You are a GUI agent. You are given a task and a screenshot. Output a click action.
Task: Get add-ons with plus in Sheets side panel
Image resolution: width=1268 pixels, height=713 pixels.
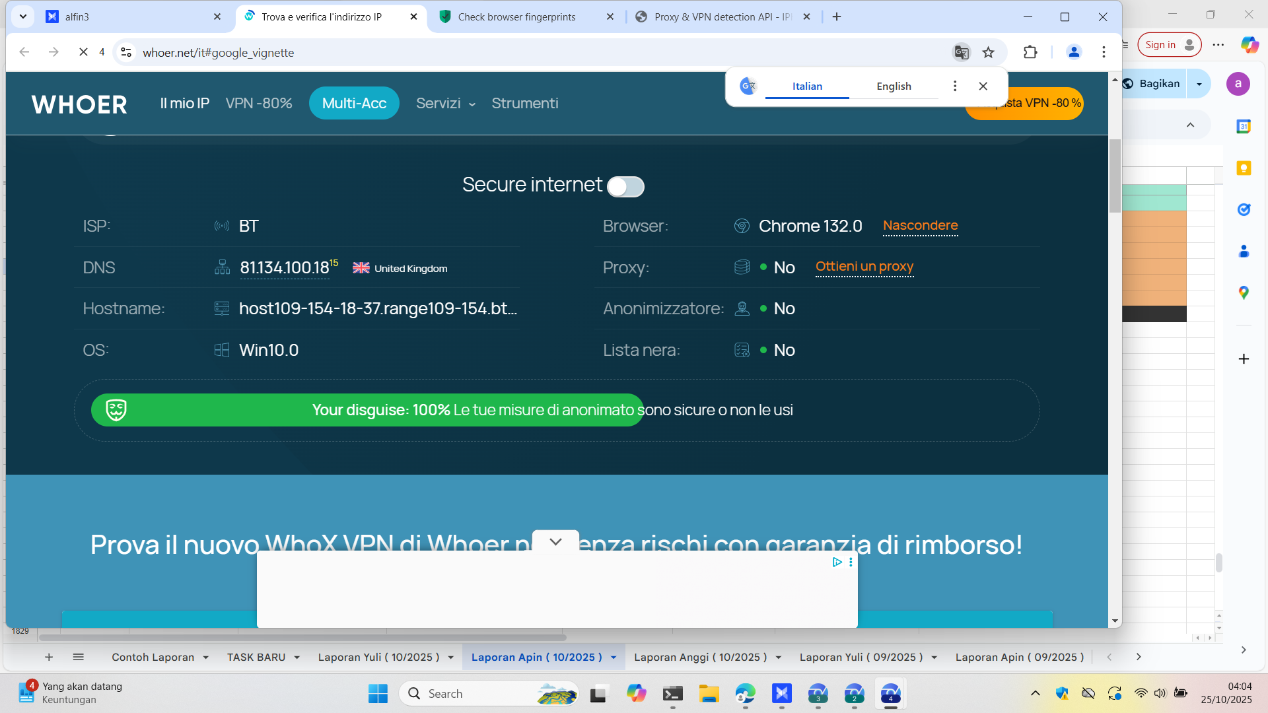(1244, 358)
